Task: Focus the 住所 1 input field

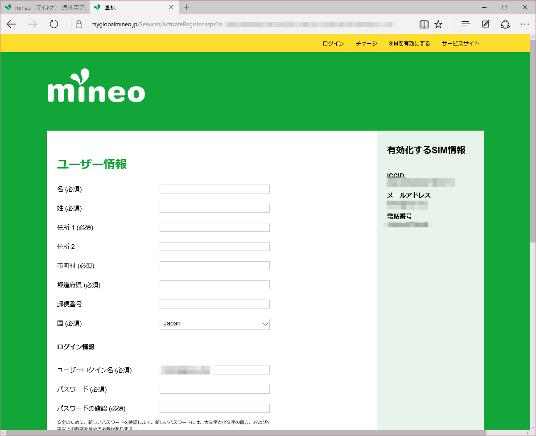Action: 214,227
